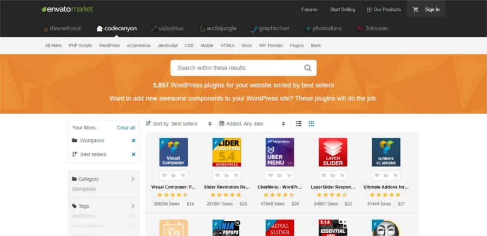The height and width of the screenshot is (236, 487).
Task: Switch to list view layout
Action: pyautogui.click(x=299, y=124)
